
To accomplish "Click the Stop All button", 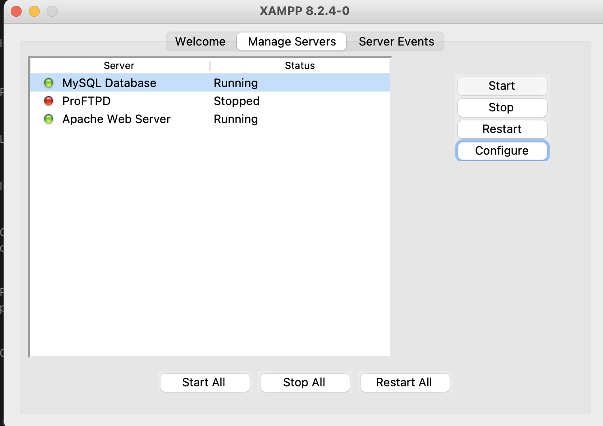I will pos(305,382).
